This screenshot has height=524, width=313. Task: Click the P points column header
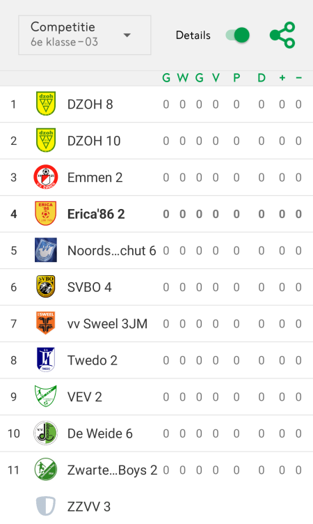[236, 78]
